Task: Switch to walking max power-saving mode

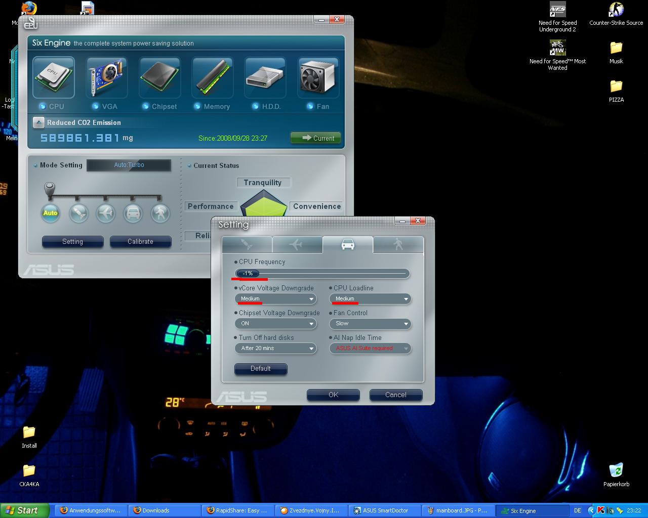Action: click(160, 213)
